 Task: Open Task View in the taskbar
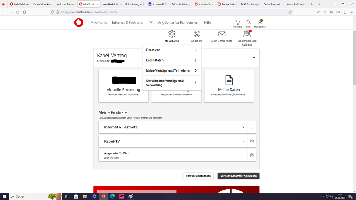point(67,196)
